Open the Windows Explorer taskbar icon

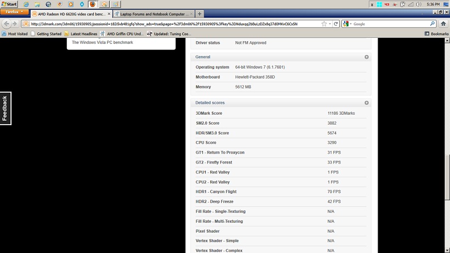pyautogui.click(x=37, y=4)
